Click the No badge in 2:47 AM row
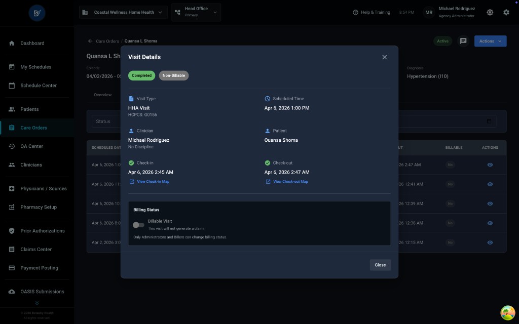 click(450, 165)
